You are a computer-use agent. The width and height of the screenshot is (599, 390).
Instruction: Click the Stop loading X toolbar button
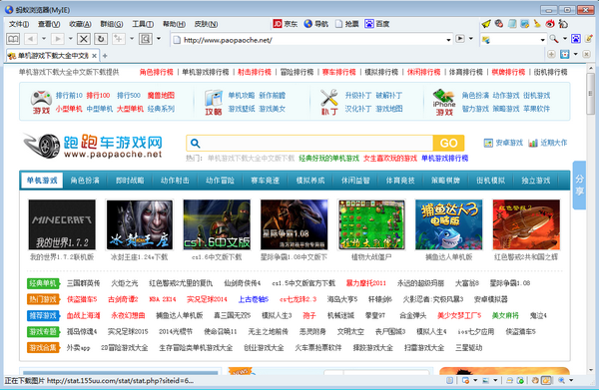[x=84, y=39]
